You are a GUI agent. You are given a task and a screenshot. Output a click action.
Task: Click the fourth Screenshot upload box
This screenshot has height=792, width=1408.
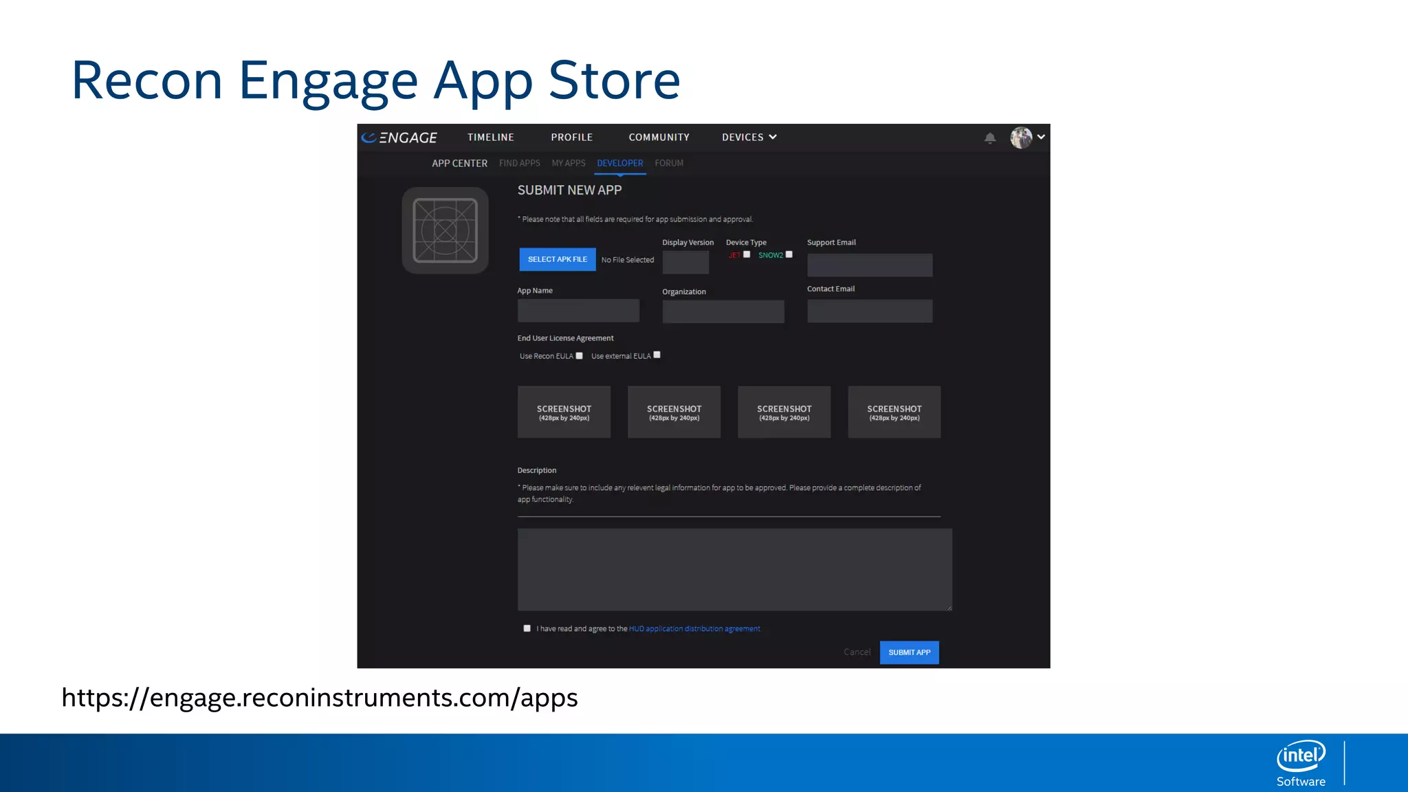pyautogui.click(x=894, y=412)
